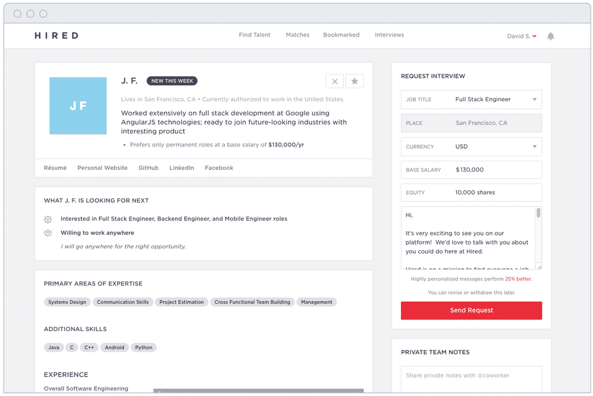Click the Overall Software Engineering label
The height and width of the screenshot is (396, 593).
[86, 389]
